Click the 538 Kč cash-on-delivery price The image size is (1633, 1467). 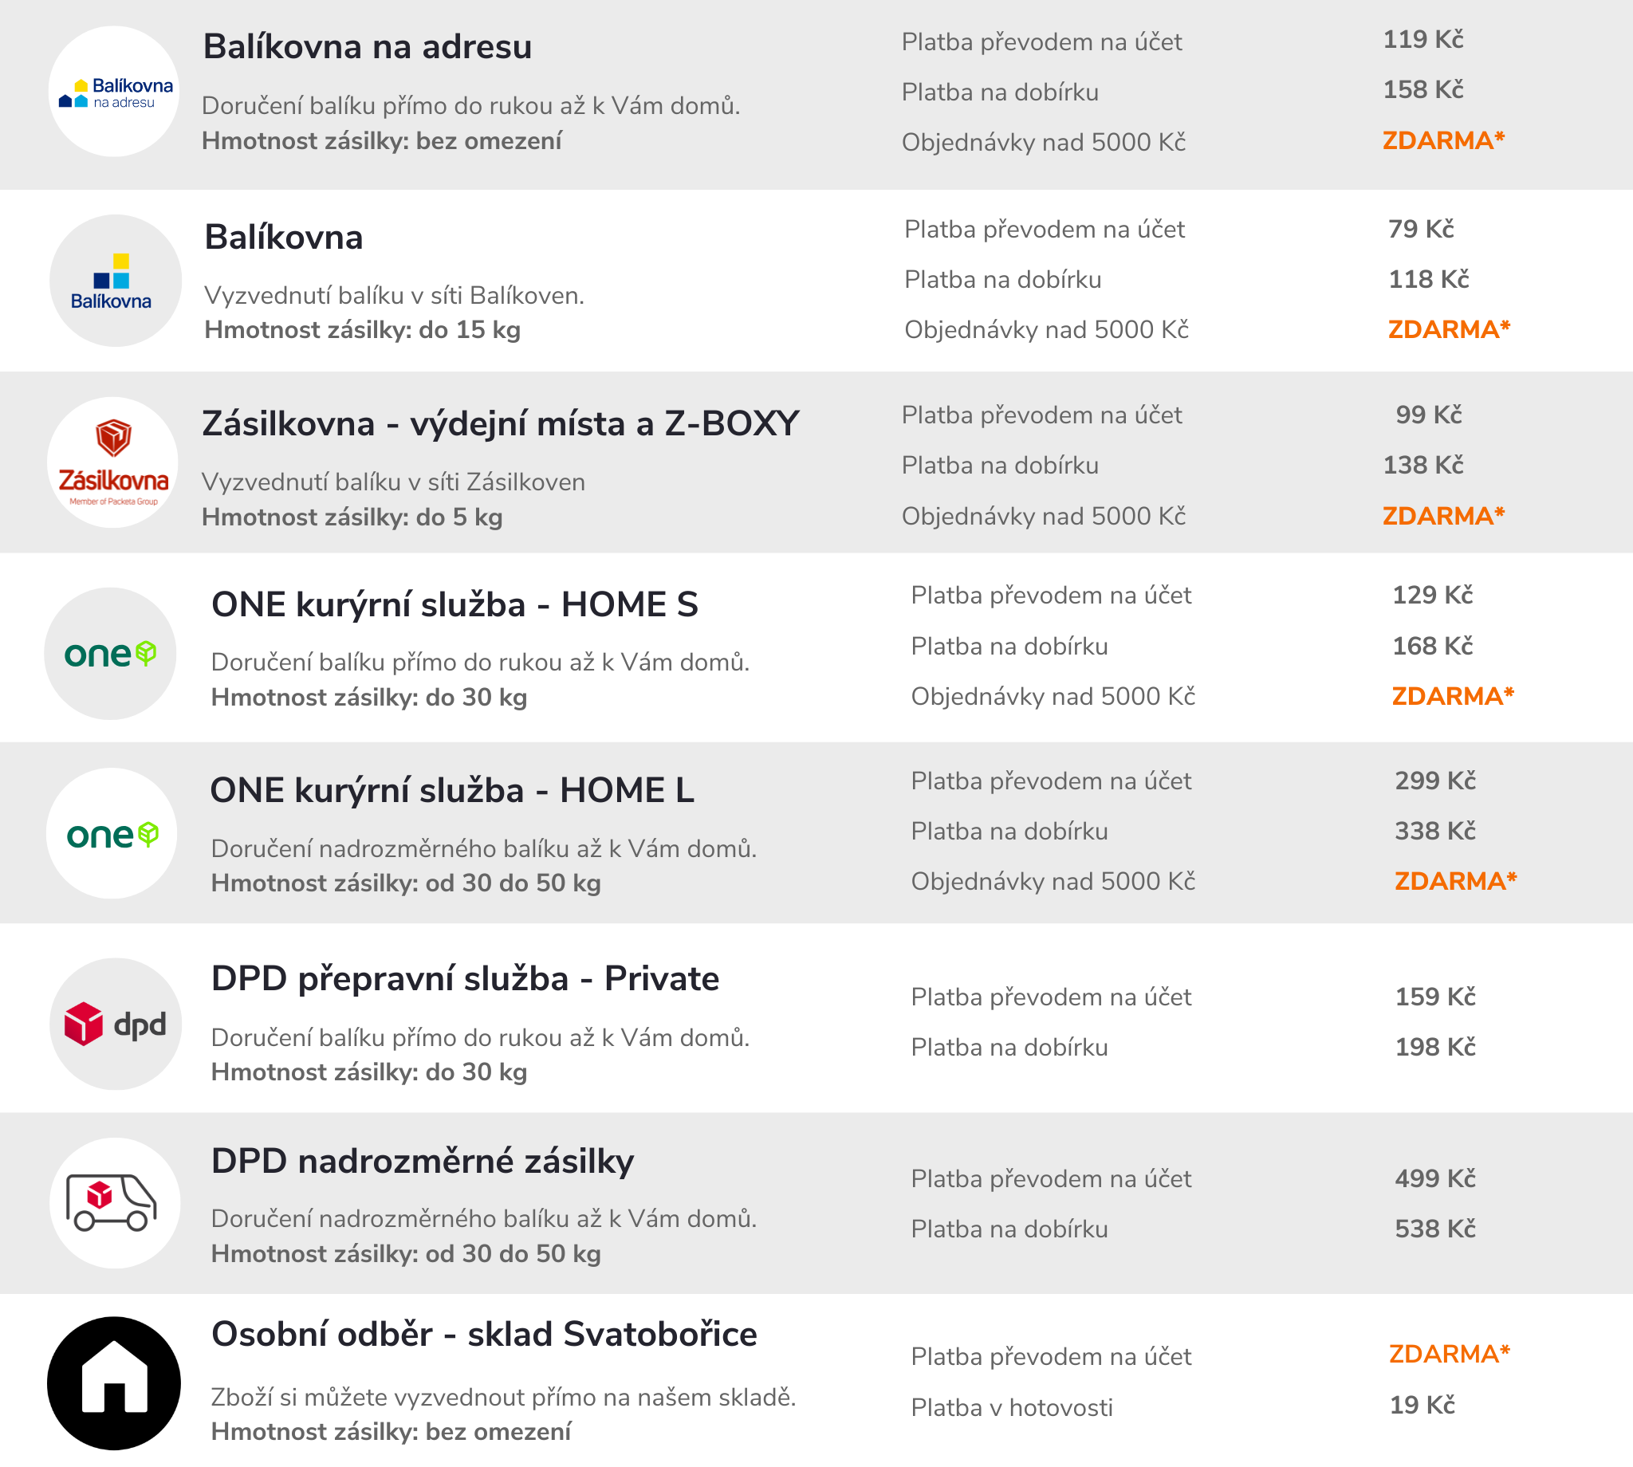coord(1434,1229)
